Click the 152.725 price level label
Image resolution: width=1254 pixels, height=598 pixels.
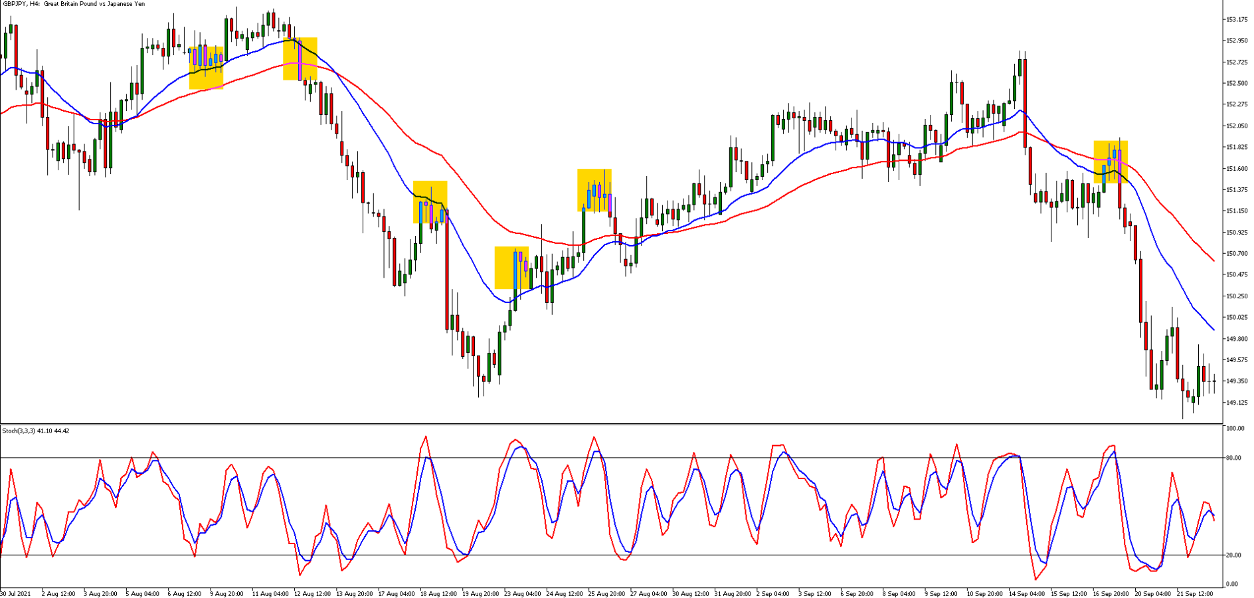1237,62
